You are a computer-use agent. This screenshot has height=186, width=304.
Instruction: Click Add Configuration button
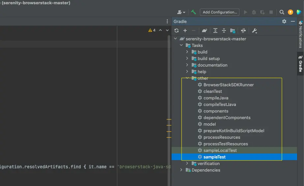point(220,12)
